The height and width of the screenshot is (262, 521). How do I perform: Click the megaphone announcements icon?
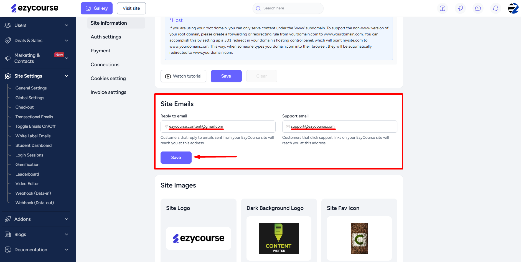[x=460, y=8]
